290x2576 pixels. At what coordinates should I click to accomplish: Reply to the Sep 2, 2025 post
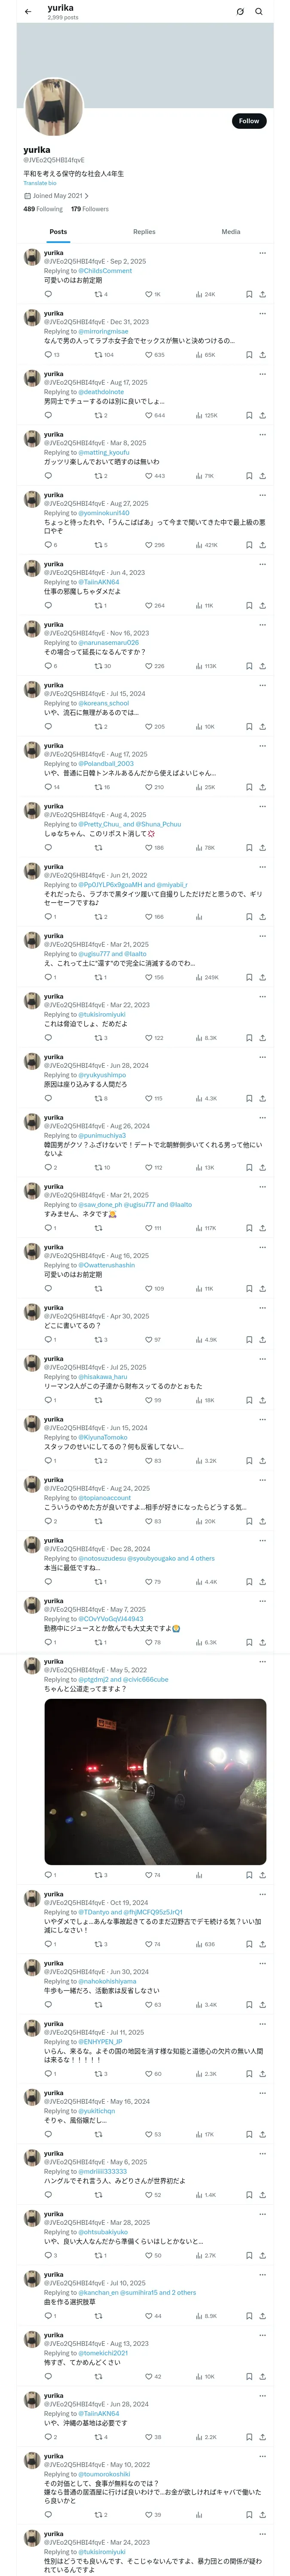point(48,294)
